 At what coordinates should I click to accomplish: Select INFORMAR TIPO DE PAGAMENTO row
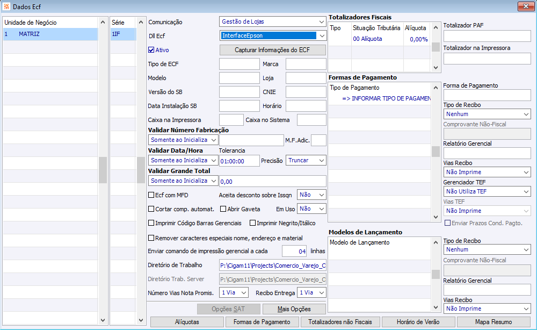coord(379,99)
